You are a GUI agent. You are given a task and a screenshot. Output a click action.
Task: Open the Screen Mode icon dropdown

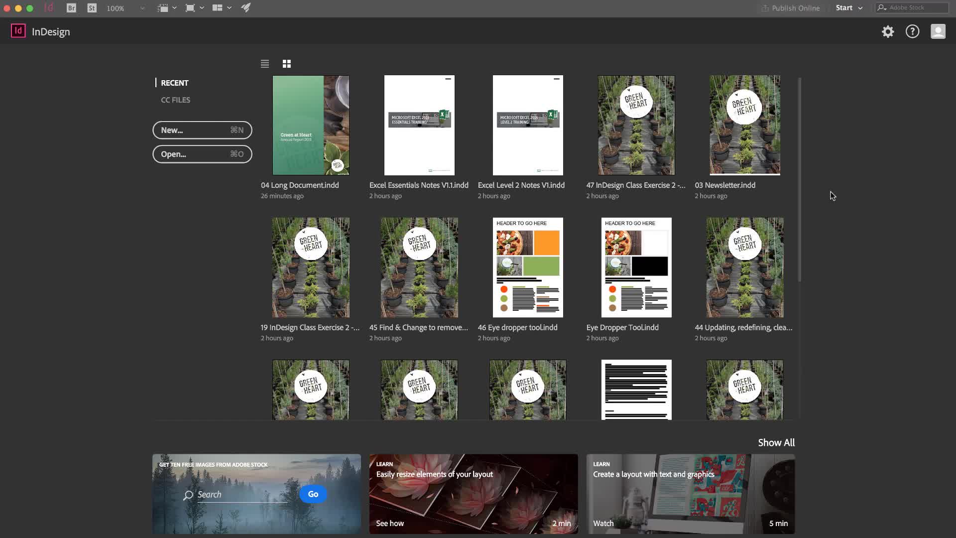194,8
